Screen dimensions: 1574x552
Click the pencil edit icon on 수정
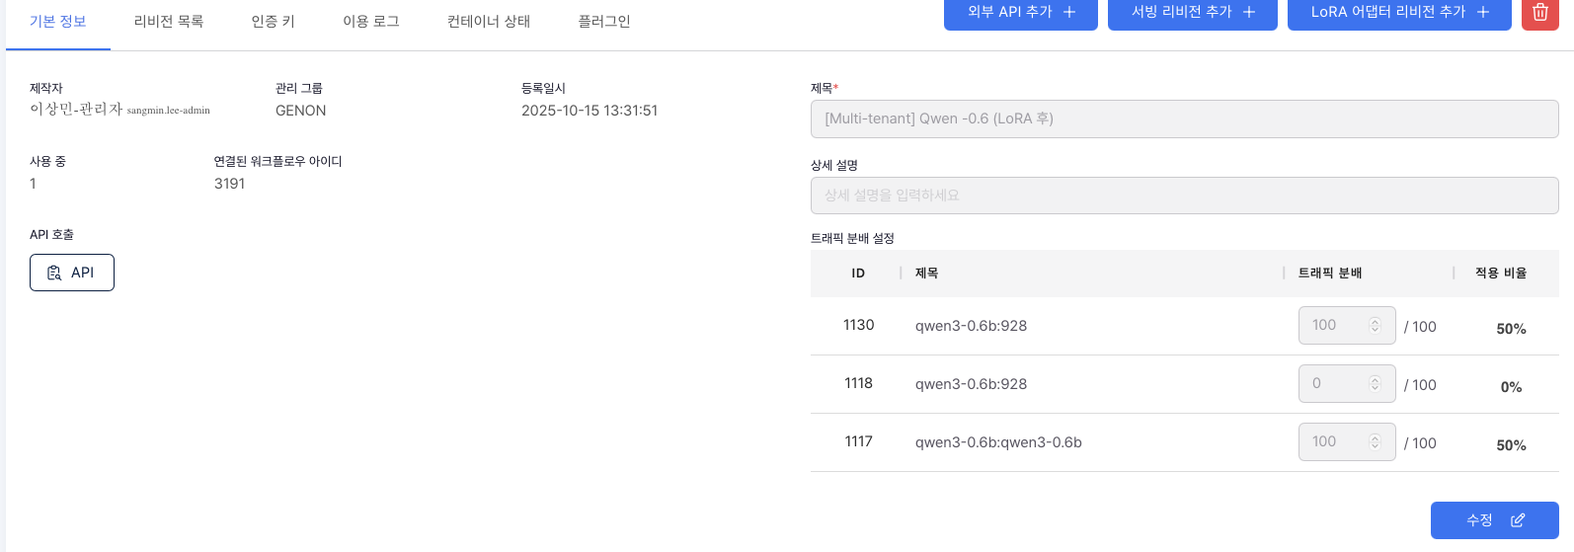[x=1518, y=520]
